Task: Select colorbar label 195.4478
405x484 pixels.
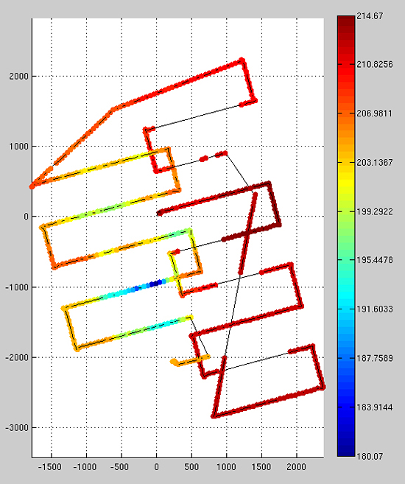Action: click(x=375, y=260)
